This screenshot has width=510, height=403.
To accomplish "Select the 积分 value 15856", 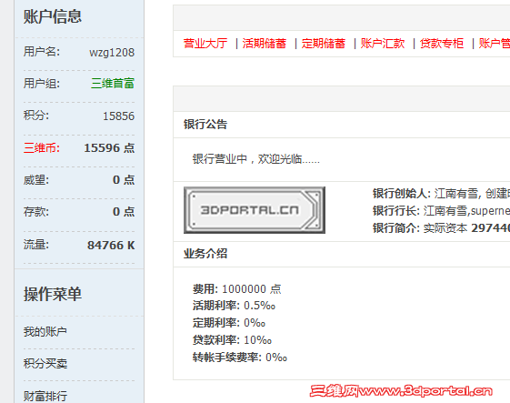I will [119, 116].
